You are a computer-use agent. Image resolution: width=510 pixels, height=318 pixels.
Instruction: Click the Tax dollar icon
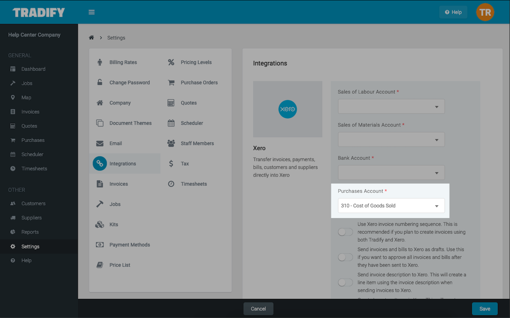(x=171, y=164)
